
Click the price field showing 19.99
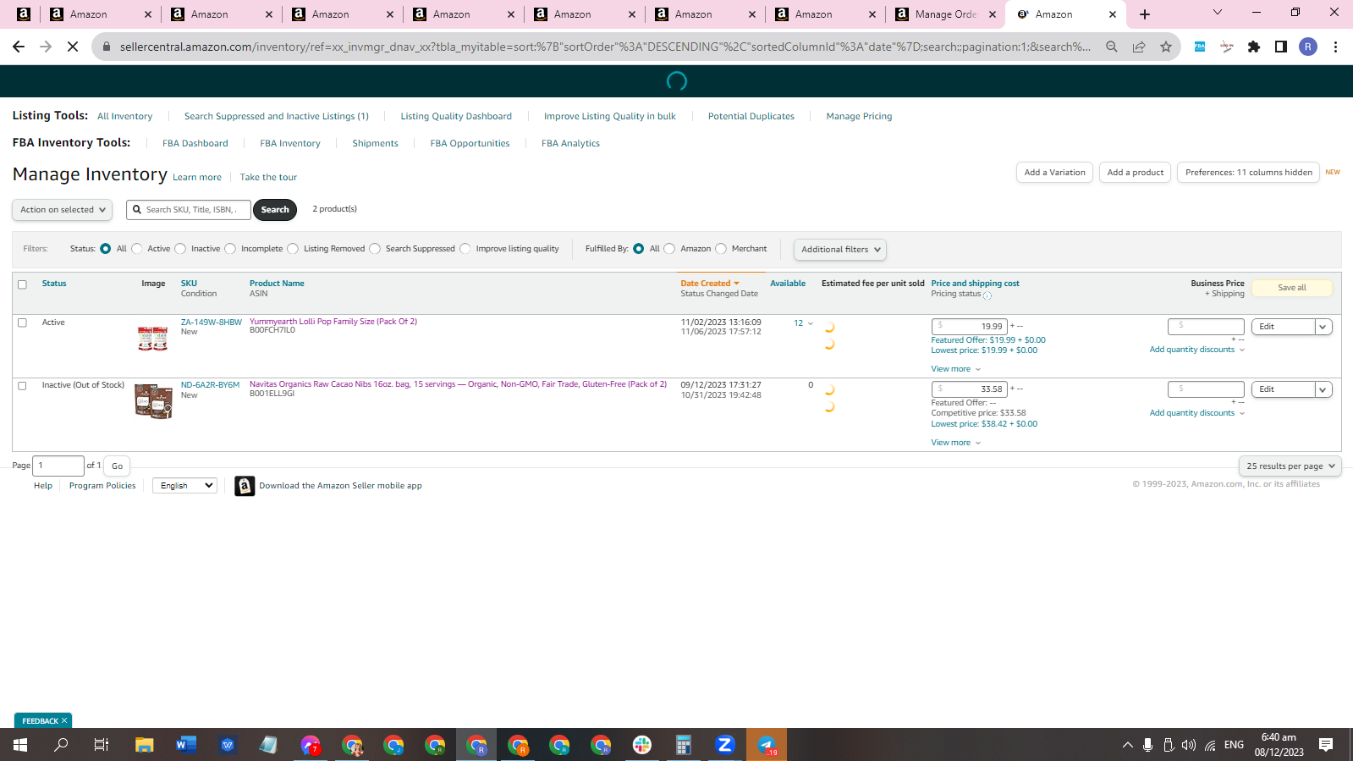[970, 327]
